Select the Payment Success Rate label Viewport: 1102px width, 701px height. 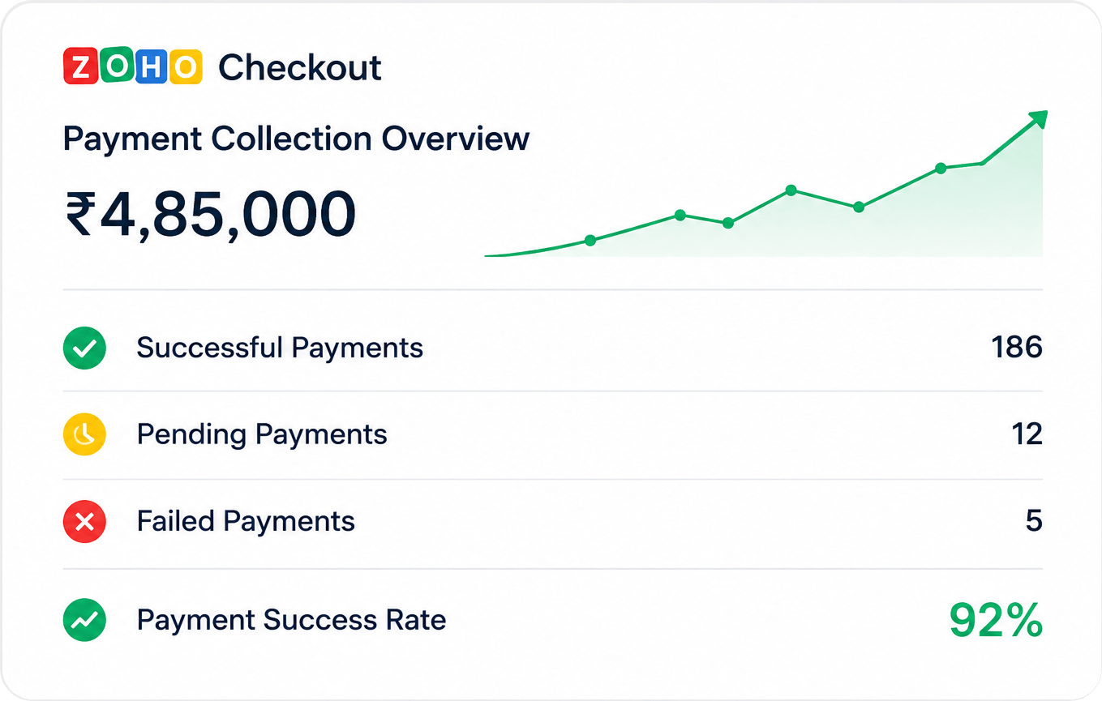coord(291,621)
